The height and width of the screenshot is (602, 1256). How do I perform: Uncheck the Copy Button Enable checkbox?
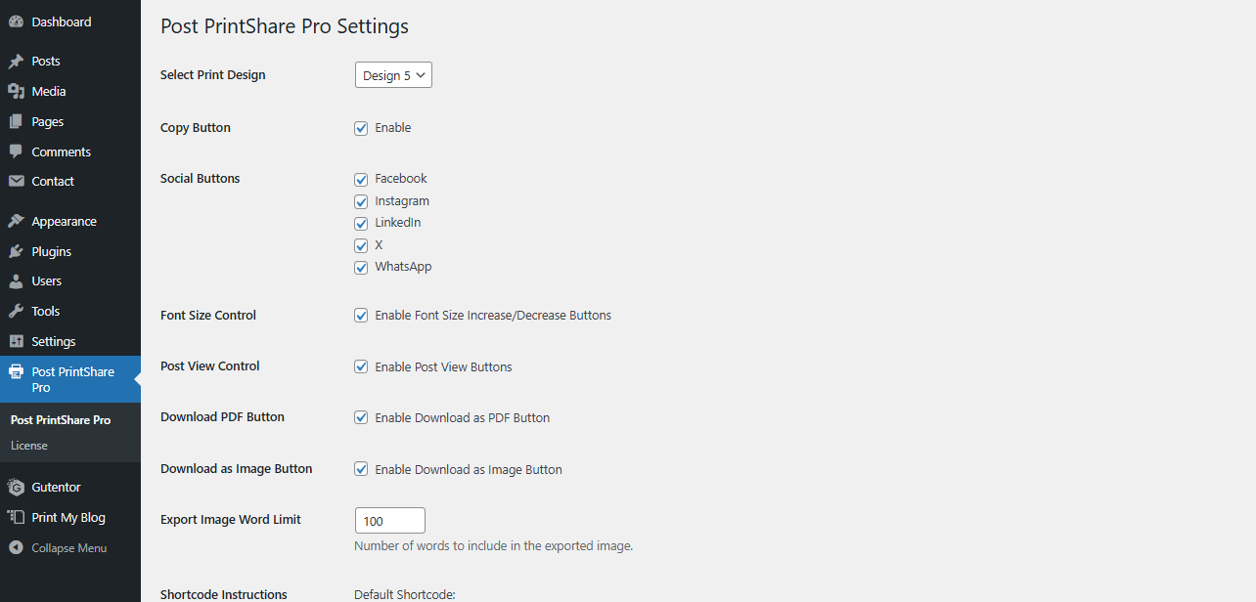(x=361, y=128)
